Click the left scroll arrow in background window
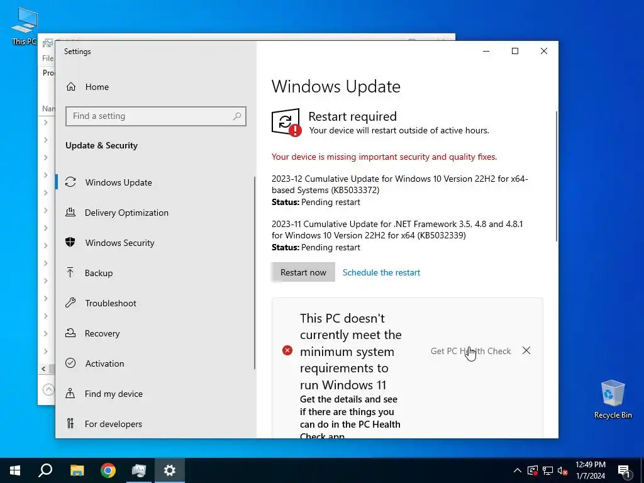 (x=43, y=369)
